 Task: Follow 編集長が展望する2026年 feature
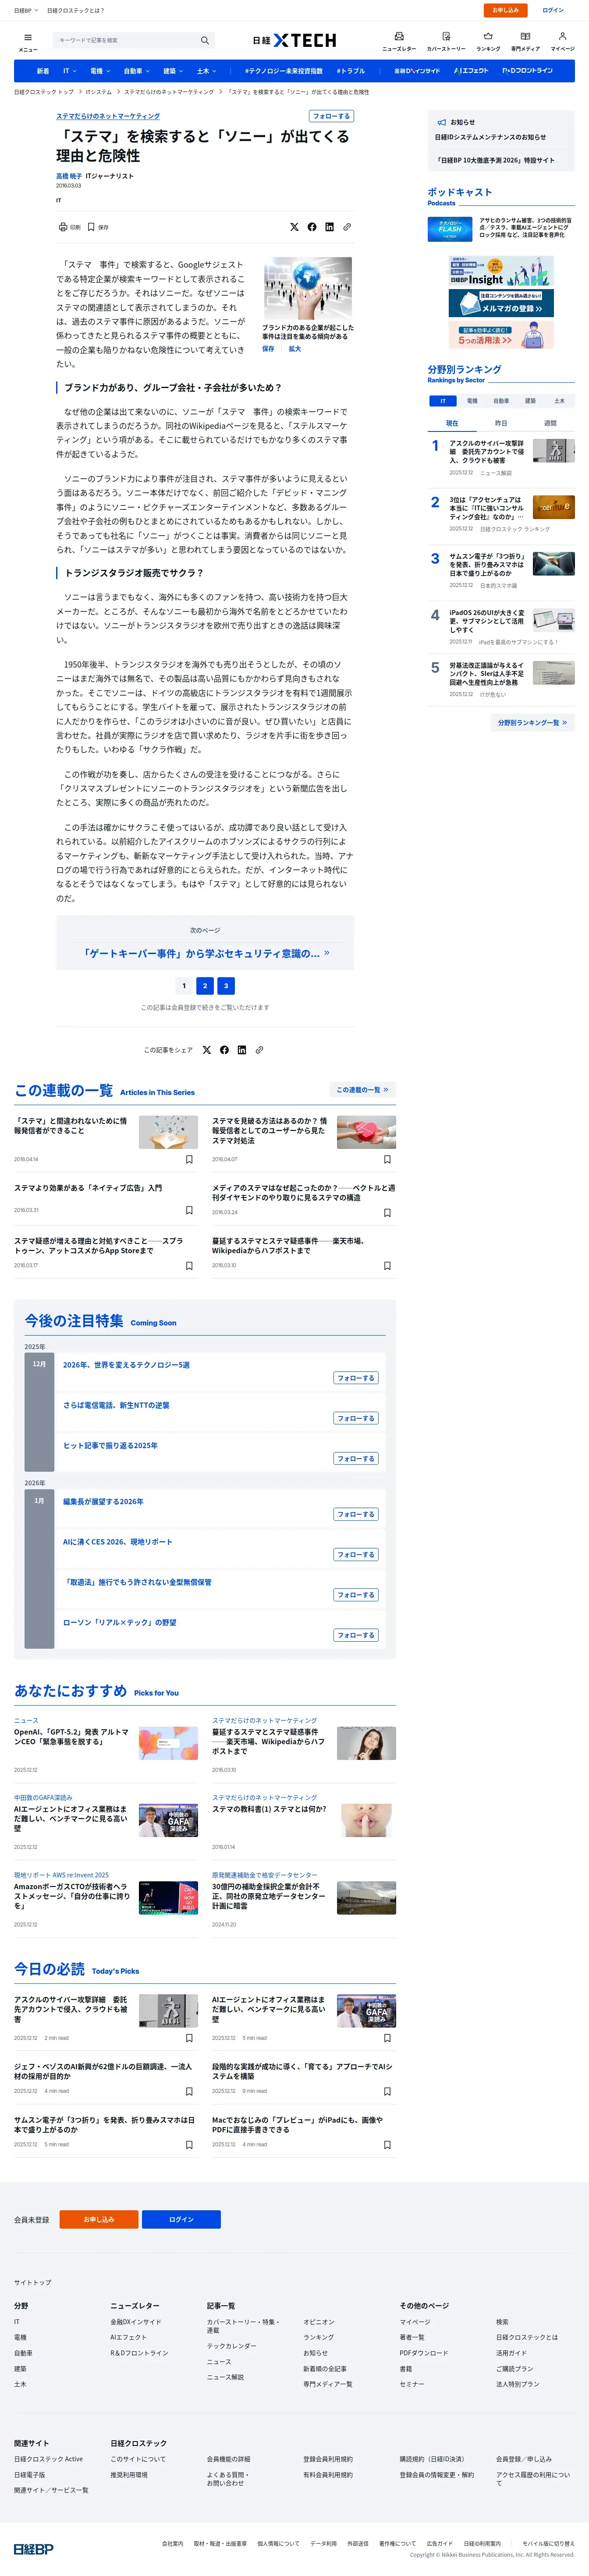click(356, 1514)
